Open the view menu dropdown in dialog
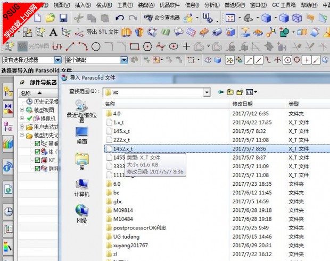Image resolution: width=330 pixels, height=261 pixels. pos(252,92)
